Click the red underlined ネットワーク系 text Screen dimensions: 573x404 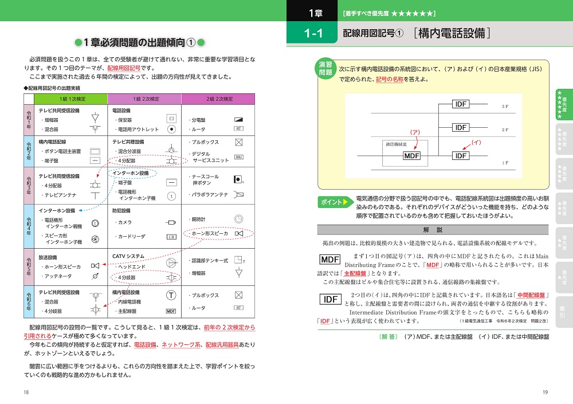(181, 344)
